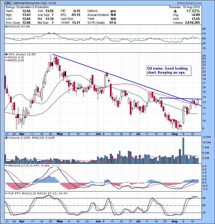This screenshot has width=215, height=224.
Task: Click the 'Oil name. Good looking chart' annotation box
Action: [169, 70]
